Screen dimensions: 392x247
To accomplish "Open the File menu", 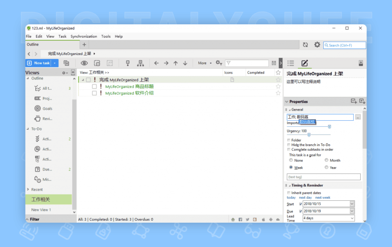I will [29, 36].
